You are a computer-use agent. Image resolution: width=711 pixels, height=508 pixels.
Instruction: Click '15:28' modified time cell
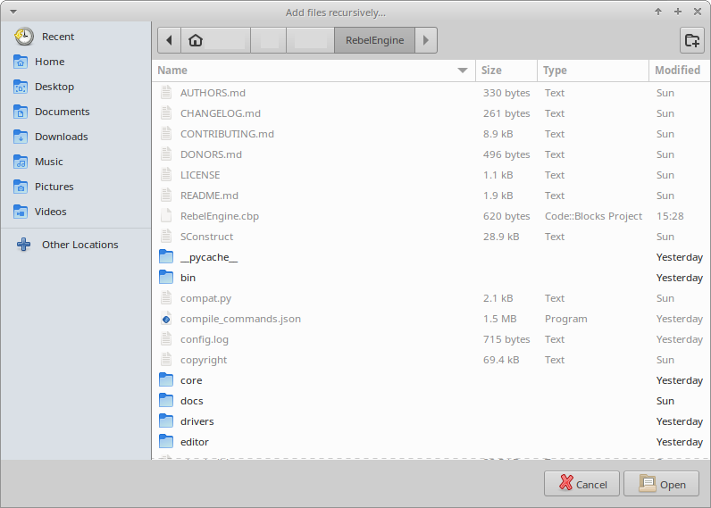(670, 216)
